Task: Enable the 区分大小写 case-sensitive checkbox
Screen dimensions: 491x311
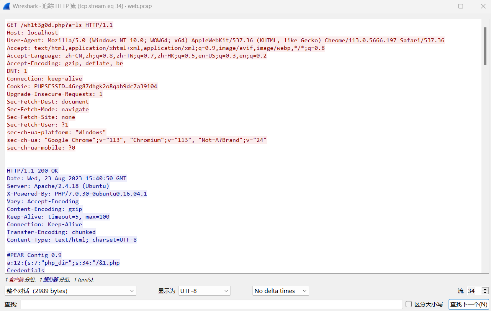Action: (x=409, y=304)
